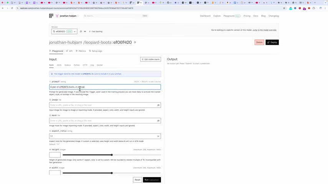This screenshot has height=184, width=328.
Task: Open the Extensions puzzle icon
Action: (313, 8)
